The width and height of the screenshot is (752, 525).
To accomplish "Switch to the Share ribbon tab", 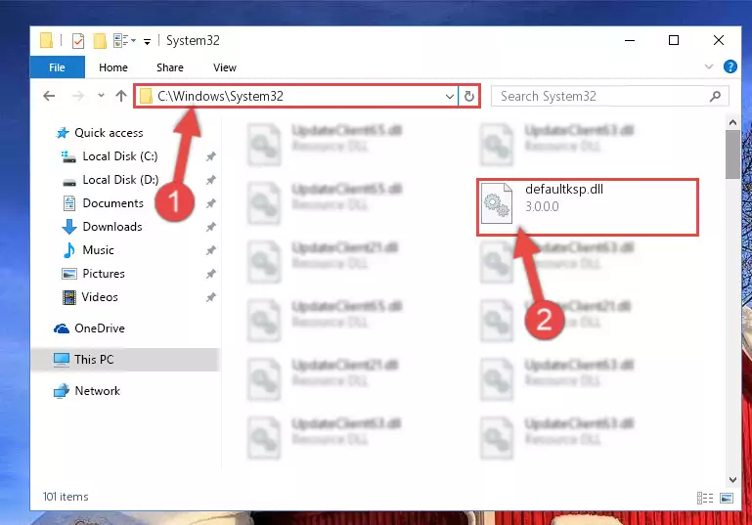I will point(170,67).
